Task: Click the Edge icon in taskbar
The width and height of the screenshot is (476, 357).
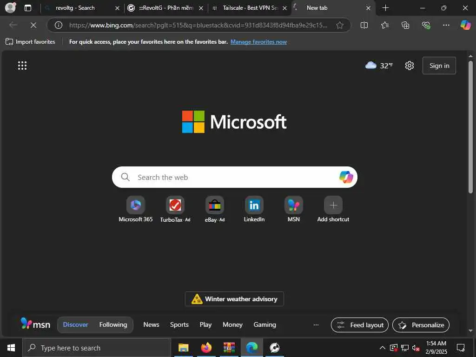Action: pos(252,348)
